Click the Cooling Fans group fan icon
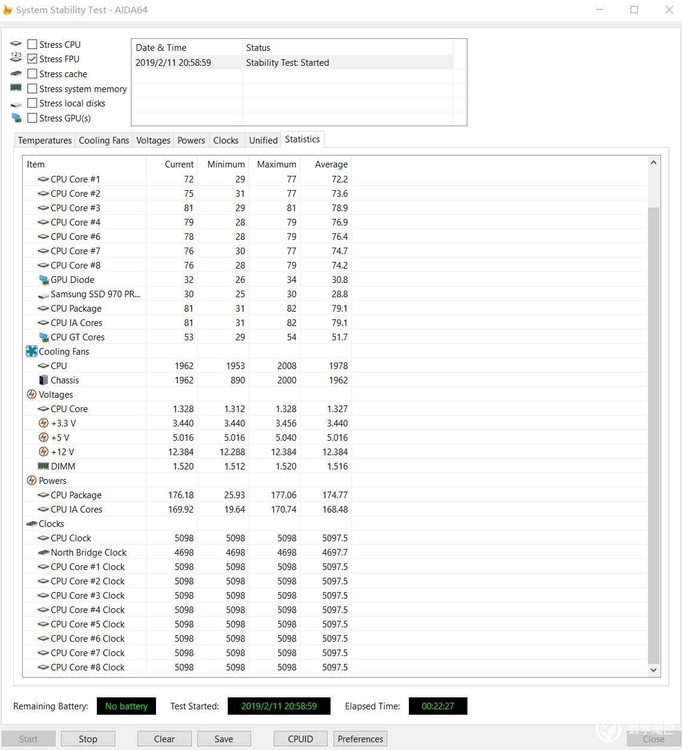The image size is (682, 750). click(x=32, y=351)
